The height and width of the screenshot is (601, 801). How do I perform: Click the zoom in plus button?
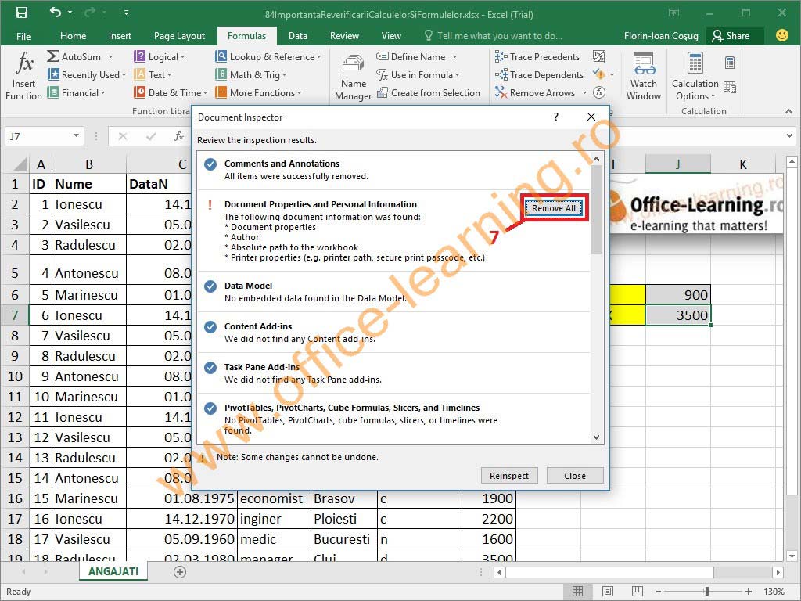click(x=749, y=592)
